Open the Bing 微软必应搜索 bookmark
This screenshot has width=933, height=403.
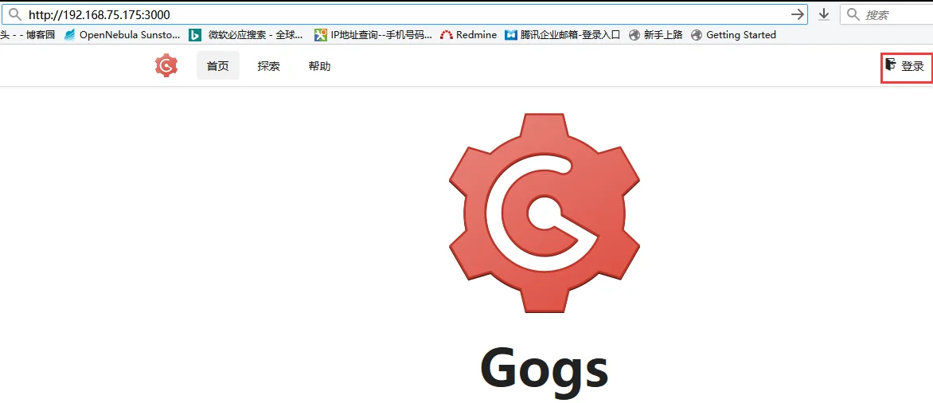(246, 35)
